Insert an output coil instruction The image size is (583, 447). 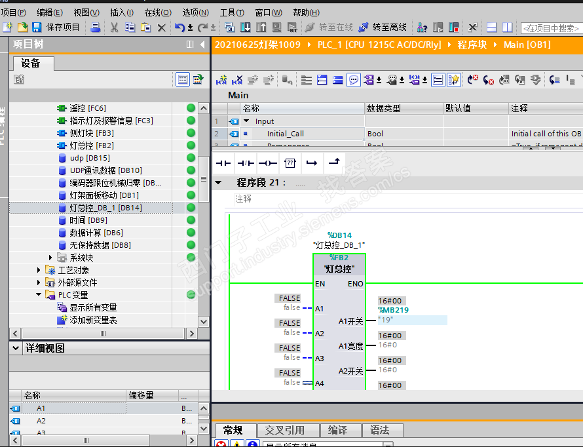[x=267, y=163]
